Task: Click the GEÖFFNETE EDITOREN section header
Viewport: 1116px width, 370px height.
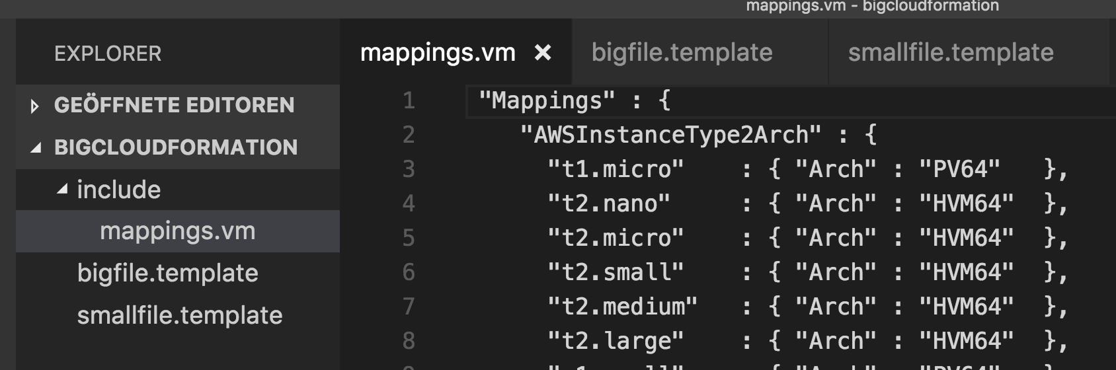Action: pyautogui.click(x=174, y=105)
